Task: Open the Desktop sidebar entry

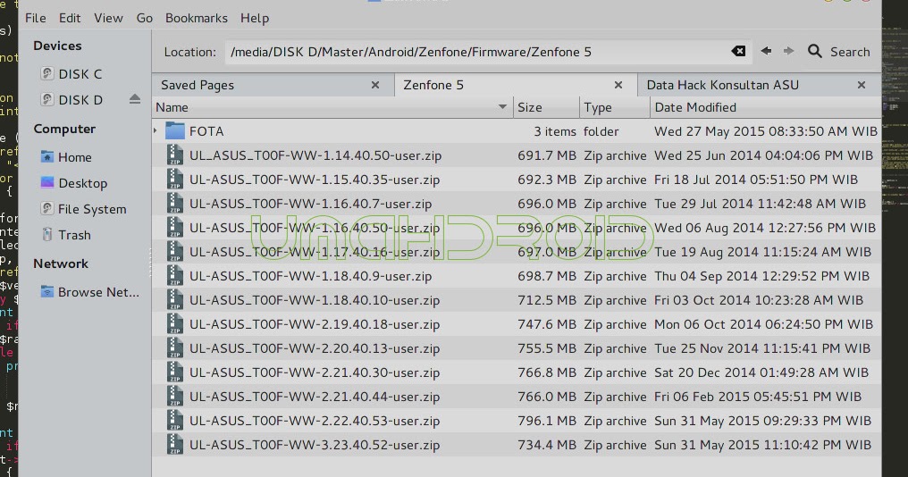Action: pyautogui.click(x=83, y=183)
